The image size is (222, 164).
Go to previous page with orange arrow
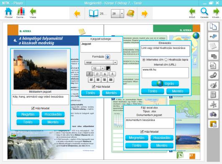click(77, 13)
